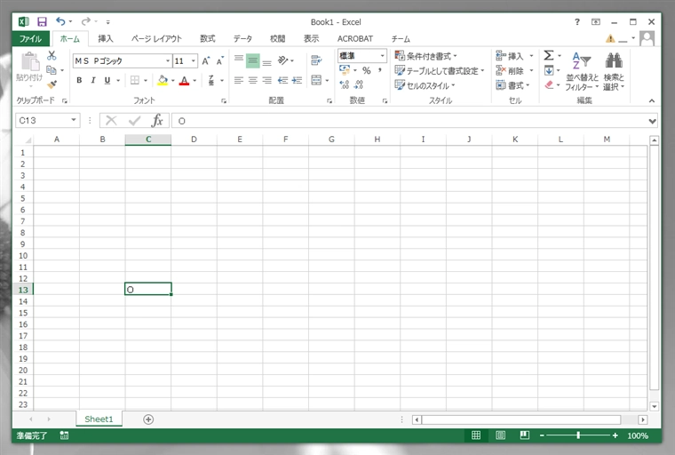Switch to the Page Layout (ページ レイアウト) tab
This screenshot has height=455, width=675.
coord(156,39)
